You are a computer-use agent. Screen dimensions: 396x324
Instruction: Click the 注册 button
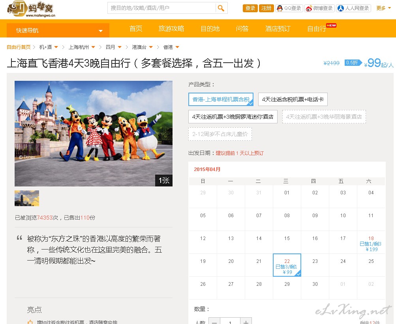click(x=267, y=8)
